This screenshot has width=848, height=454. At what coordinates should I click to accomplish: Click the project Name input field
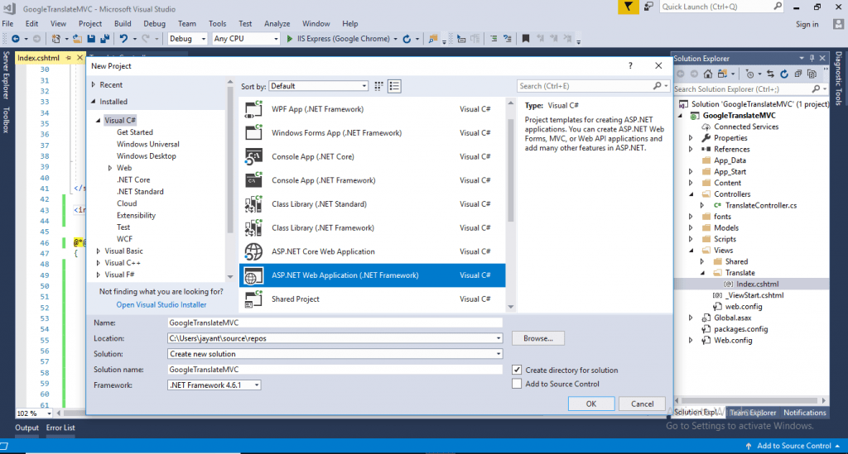(x=335, y=323)
